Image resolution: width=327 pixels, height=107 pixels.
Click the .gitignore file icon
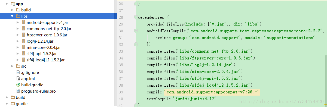click(18, 73)
